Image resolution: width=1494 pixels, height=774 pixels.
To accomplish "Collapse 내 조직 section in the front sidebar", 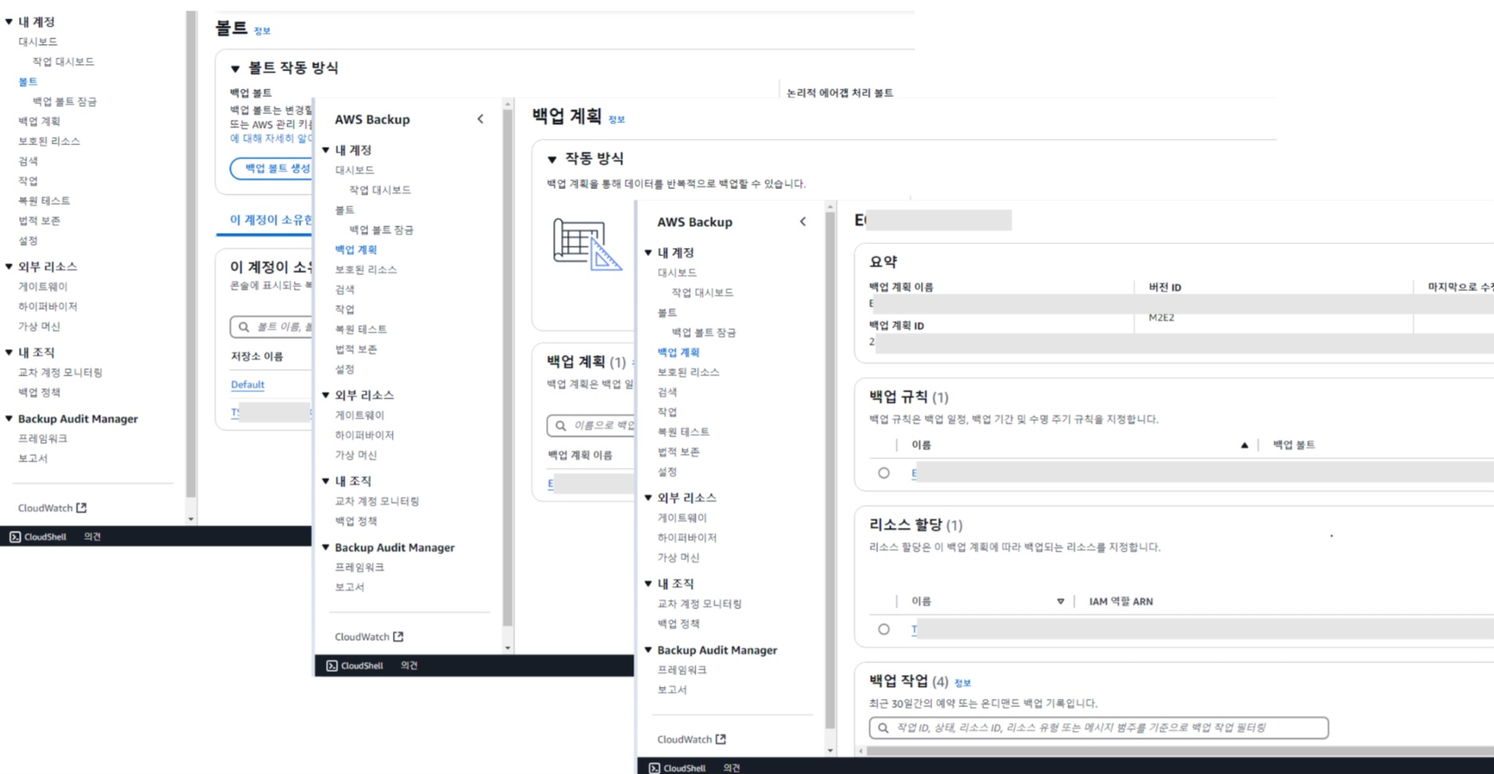I will click(649, 583).
